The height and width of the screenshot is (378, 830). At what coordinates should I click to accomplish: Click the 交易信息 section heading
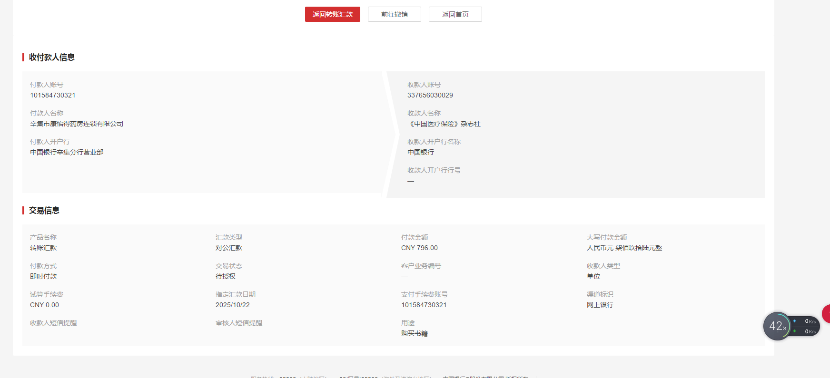click(x=44, y=210)
